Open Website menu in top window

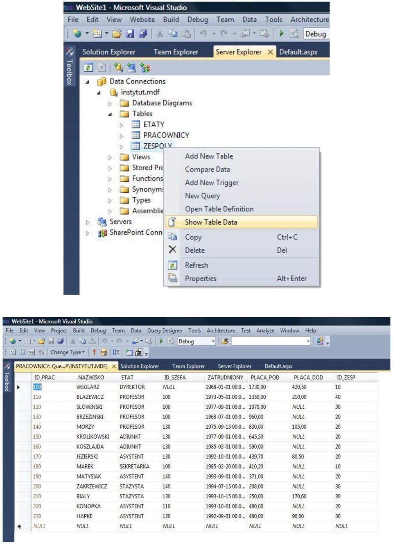(142, 19)
